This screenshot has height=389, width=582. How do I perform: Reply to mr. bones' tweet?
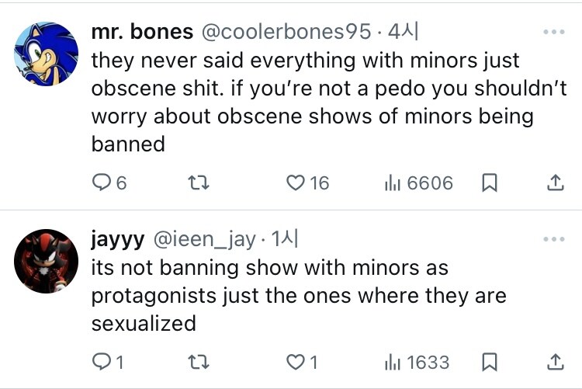102,183
